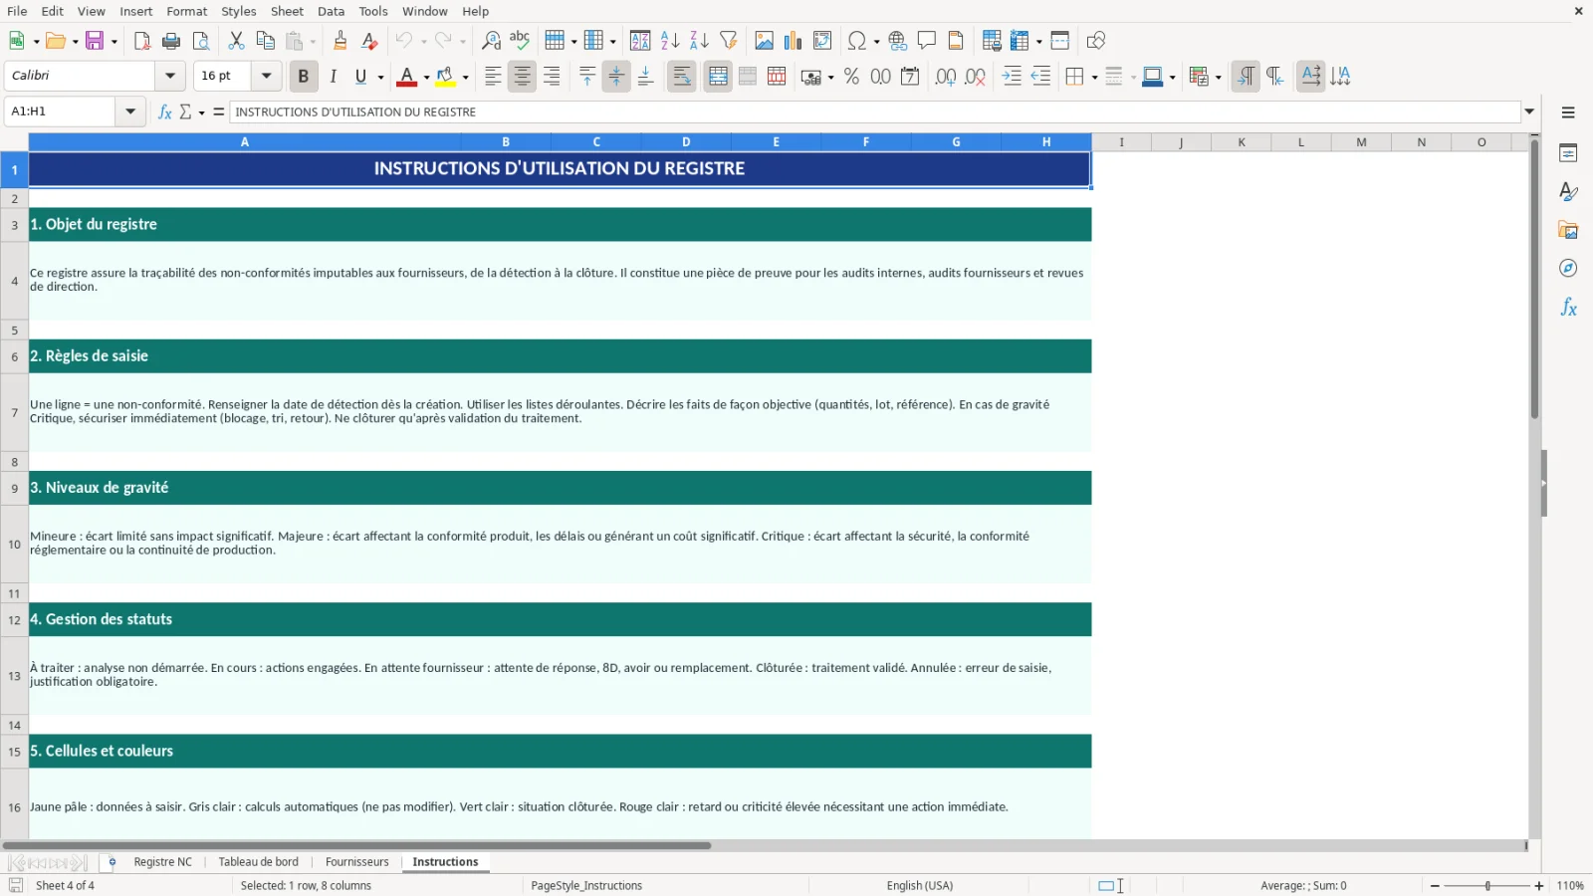Click Sort Ascending icon

pos(670,41)
